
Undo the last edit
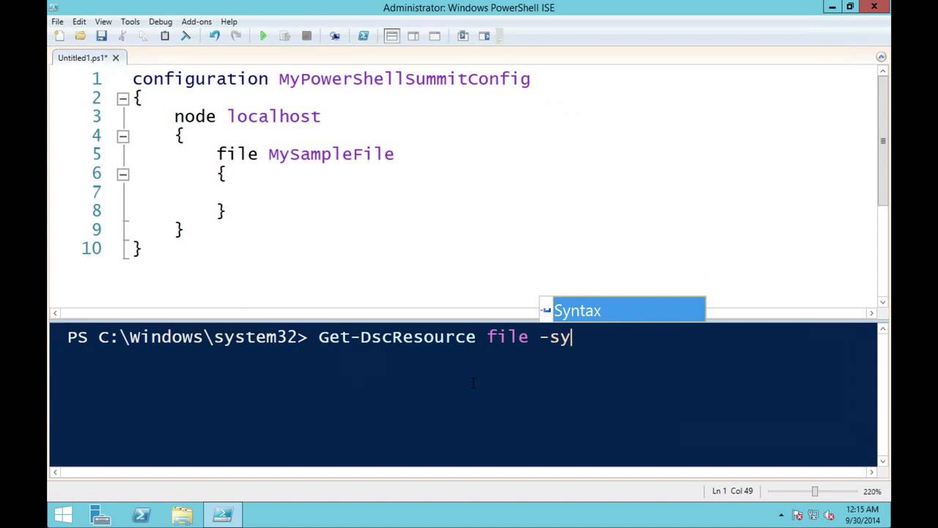coord(215,36)
